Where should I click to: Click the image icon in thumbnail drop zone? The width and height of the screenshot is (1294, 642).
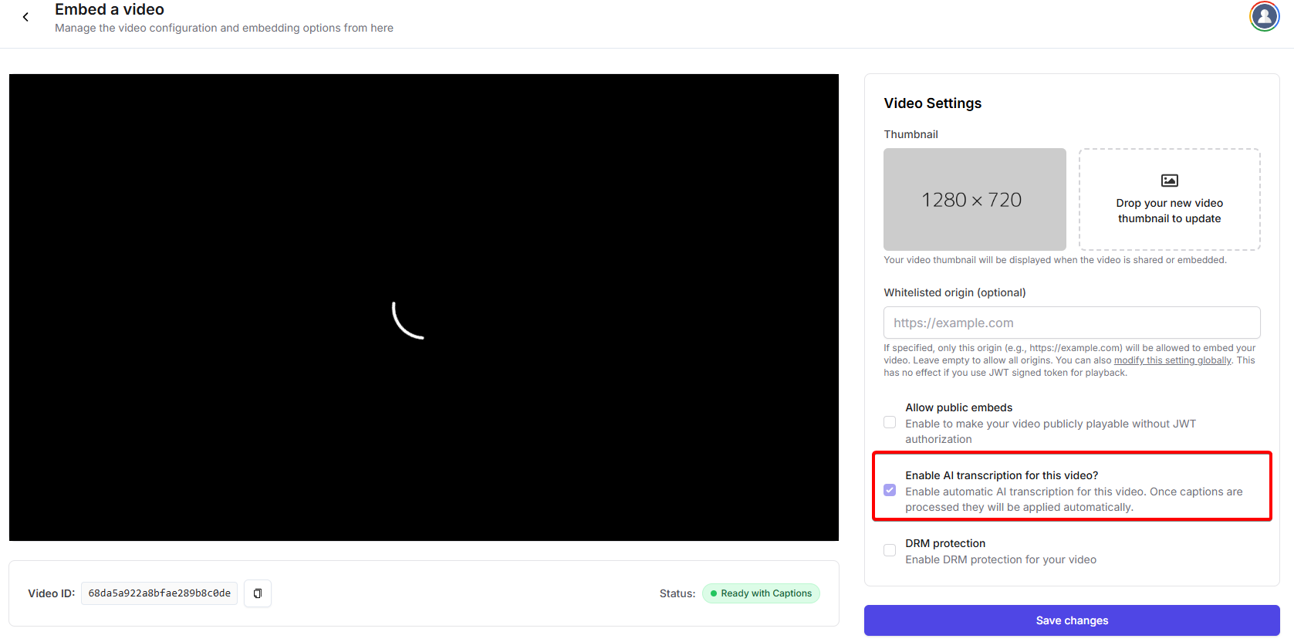[x=1169, y=181]
